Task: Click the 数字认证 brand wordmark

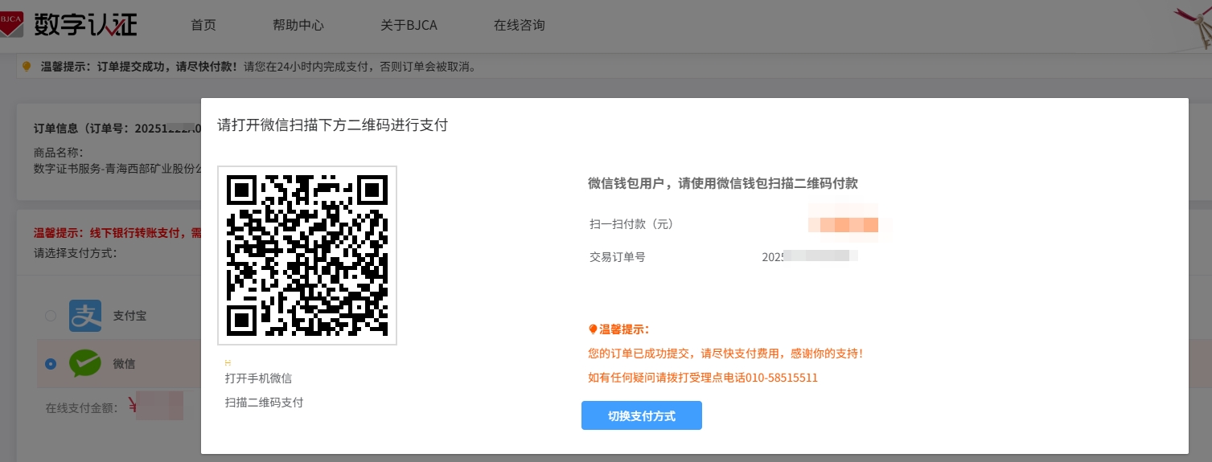Action: pyautogui.click(x=86, y=25)
